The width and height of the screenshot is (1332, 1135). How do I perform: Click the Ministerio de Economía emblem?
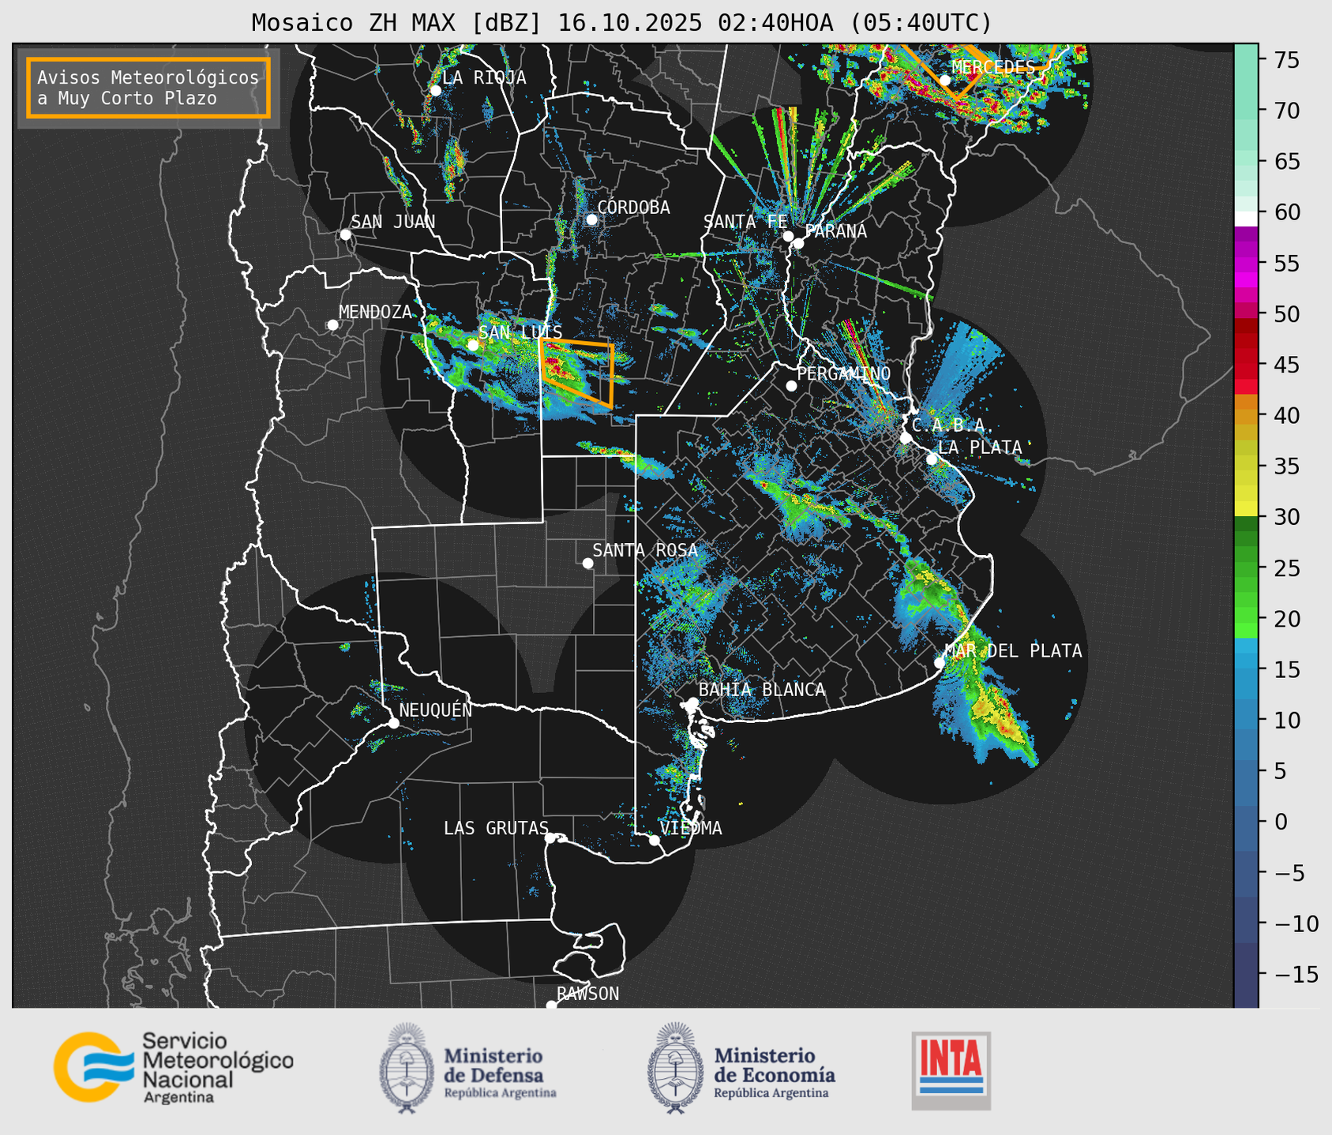(x=675, y=1069)
